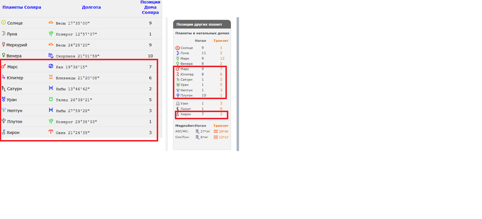The width and height of the screenshot is (482, 219).
Task: Select the longitude value 'Весы 17°35'00"'
Action: 73,23
